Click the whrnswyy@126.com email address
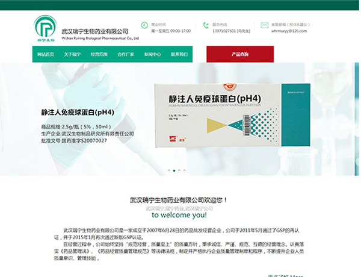Viewport: 361px width, 277px height. click(289, 31)
